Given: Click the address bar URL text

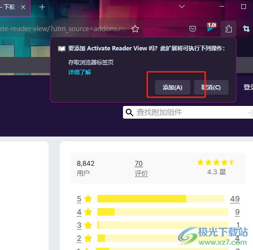Looking at the screenshot, I should 64,29.
